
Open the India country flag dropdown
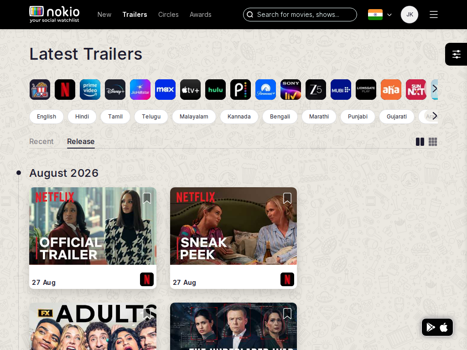[x=375, y=15]
